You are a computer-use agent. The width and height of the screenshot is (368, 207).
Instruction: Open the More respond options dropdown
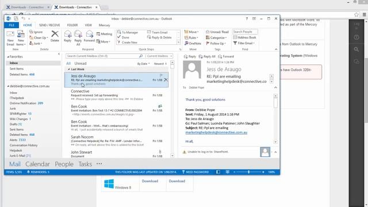coord(103,42)
